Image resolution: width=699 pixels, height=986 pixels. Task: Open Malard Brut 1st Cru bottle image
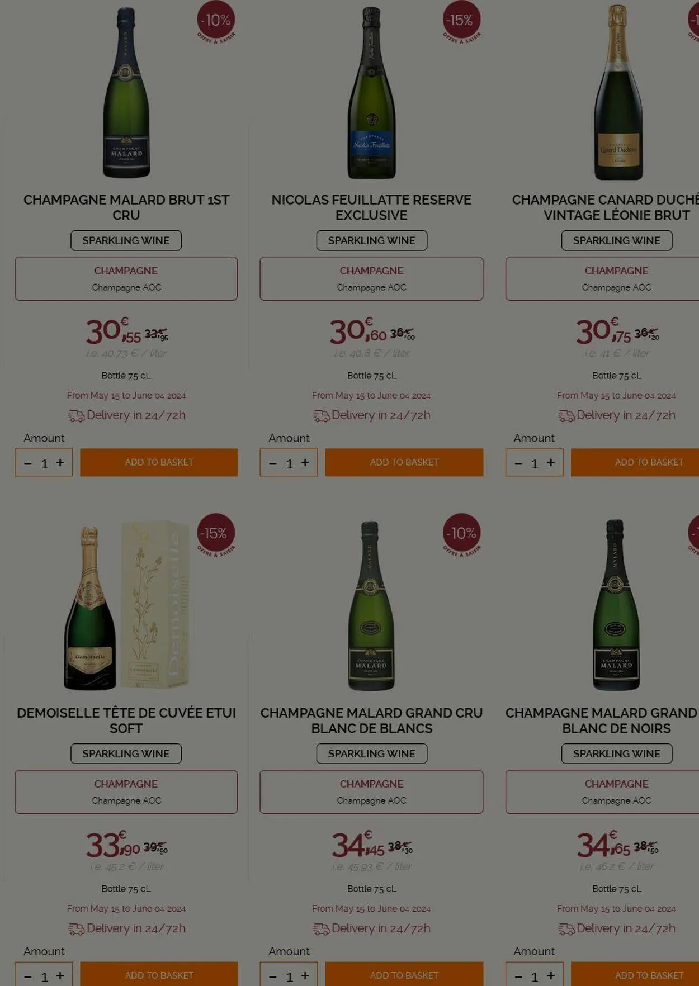point(126,93)
